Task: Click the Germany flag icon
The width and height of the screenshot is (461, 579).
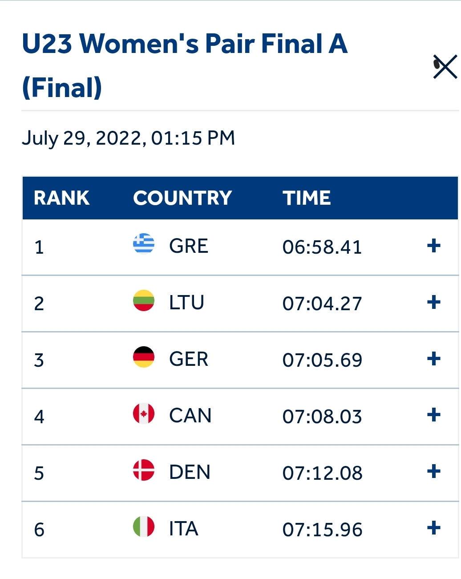Action: click(144, 357)
